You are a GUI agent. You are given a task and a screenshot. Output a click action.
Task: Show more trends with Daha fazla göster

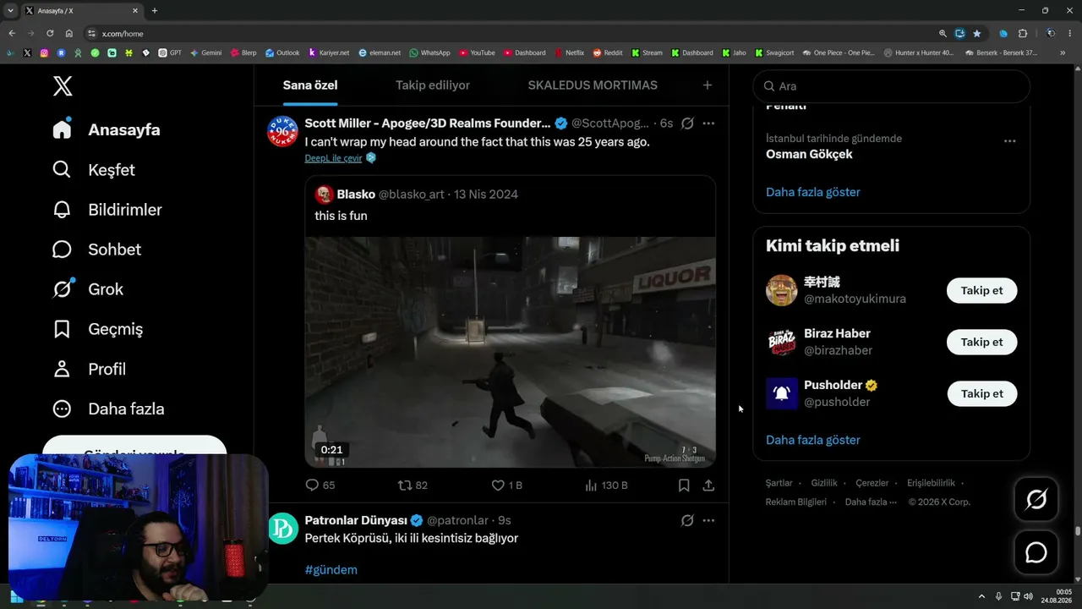[x=813, y=192]
